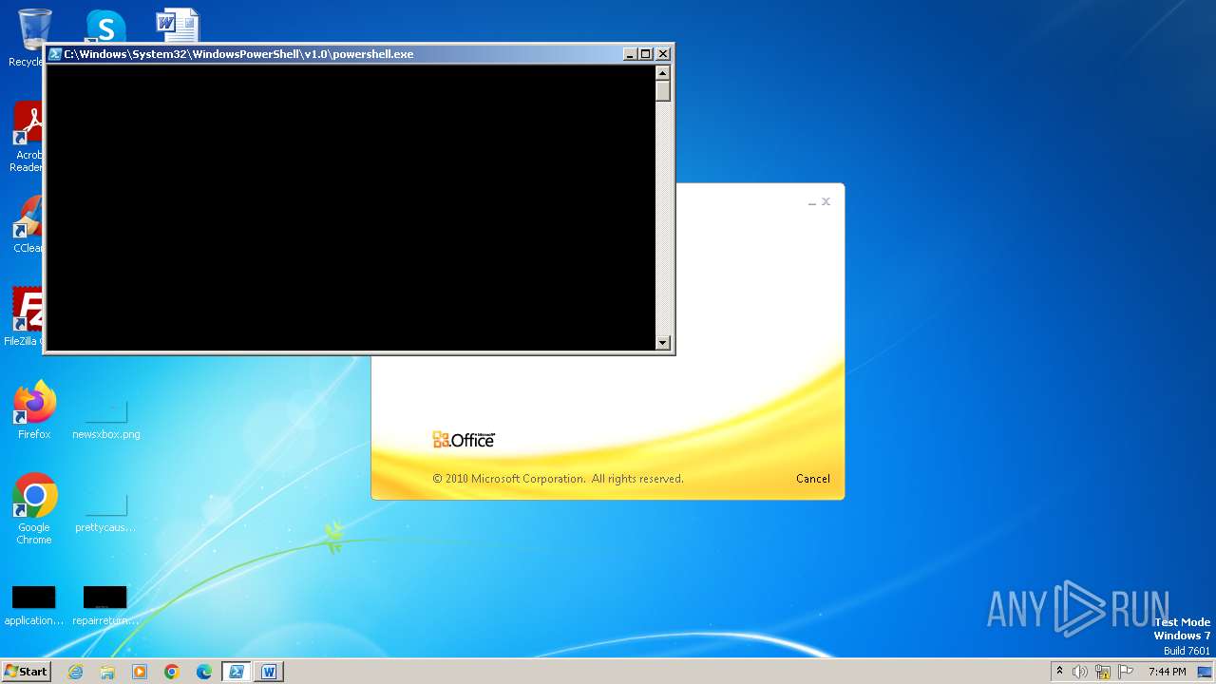Open the network tray icon
Screen dimensions: 1216x684
[x=1103, y=672]
